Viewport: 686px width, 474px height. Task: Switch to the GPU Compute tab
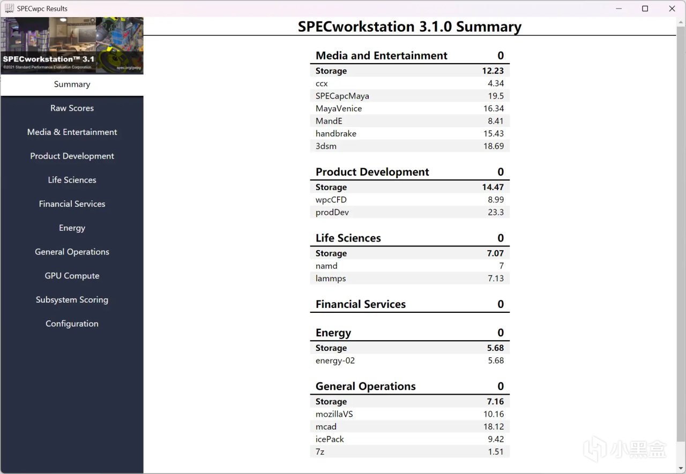click(x=72, y=276)
